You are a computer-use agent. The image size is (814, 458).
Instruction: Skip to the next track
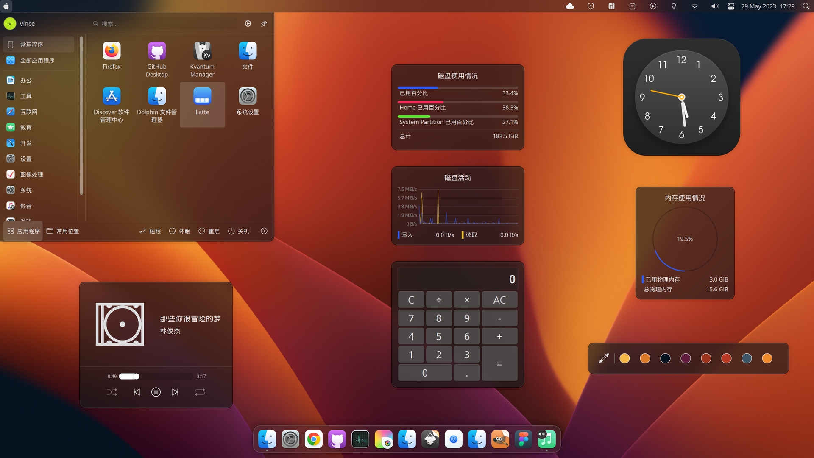(175, 392)
